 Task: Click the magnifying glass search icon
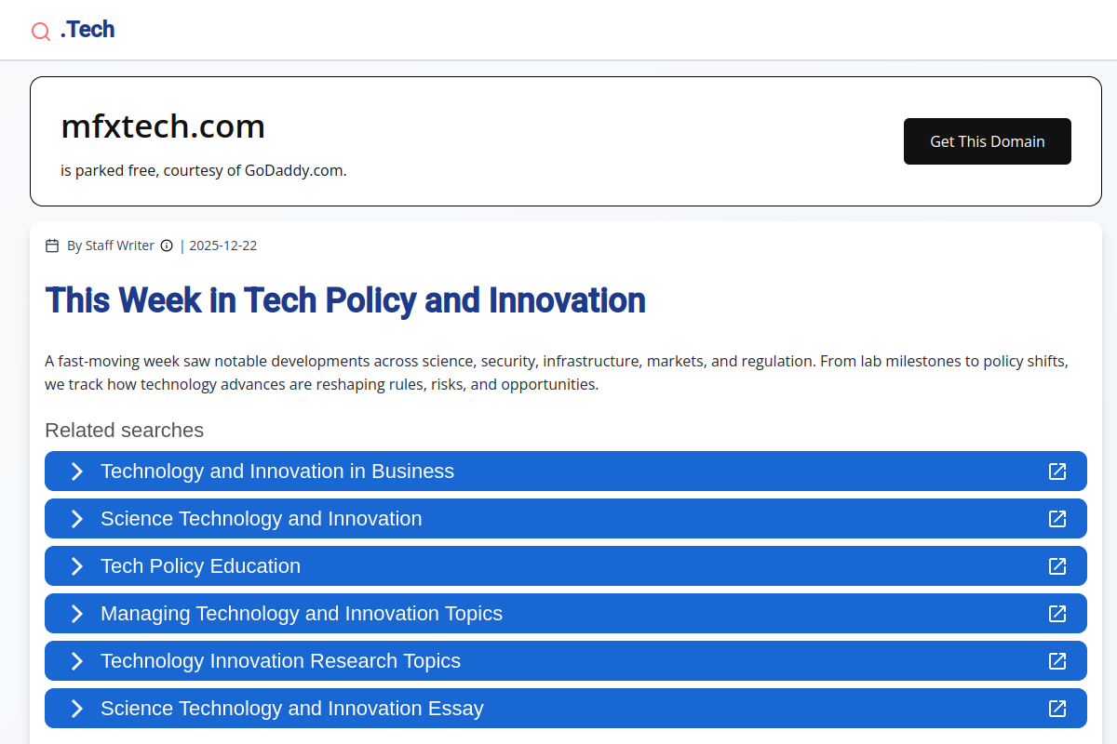pyautogui.click(x=41, y=31)
